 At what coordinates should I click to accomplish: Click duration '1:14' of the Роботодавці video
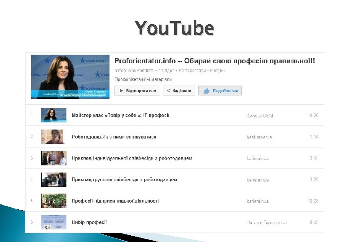(x=314, y=137)
